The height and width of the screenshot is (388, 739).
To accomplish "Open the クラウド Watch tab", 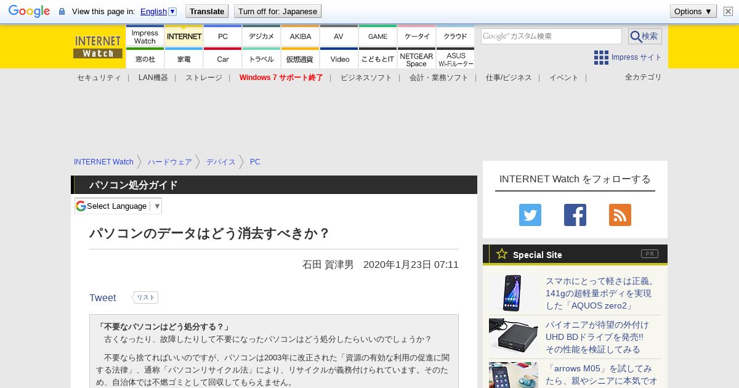I will pyautogui.click(x=455, y=36).
